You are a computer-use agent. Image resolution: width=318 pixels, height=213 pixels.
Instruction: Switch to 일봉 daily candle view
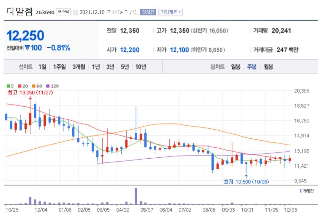[x=235, y=67]
